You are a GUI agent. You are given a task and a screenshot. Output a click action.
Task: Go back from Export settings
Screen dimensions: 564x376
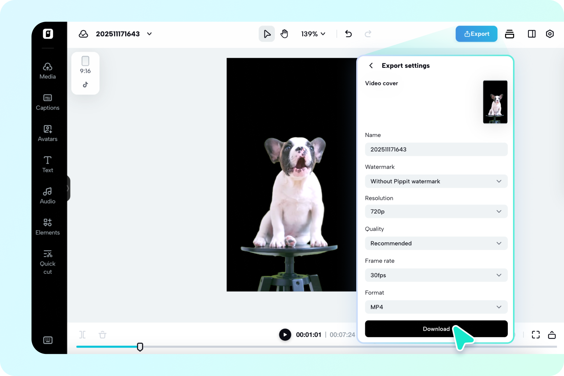(x=371, y=66)
